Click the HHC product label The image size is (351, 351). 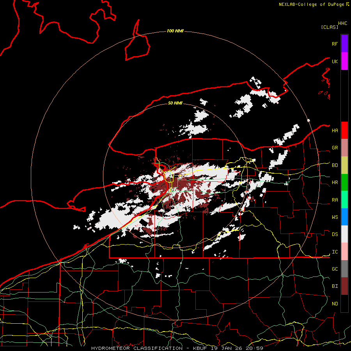pyautogui.click(x=342, y=23)
